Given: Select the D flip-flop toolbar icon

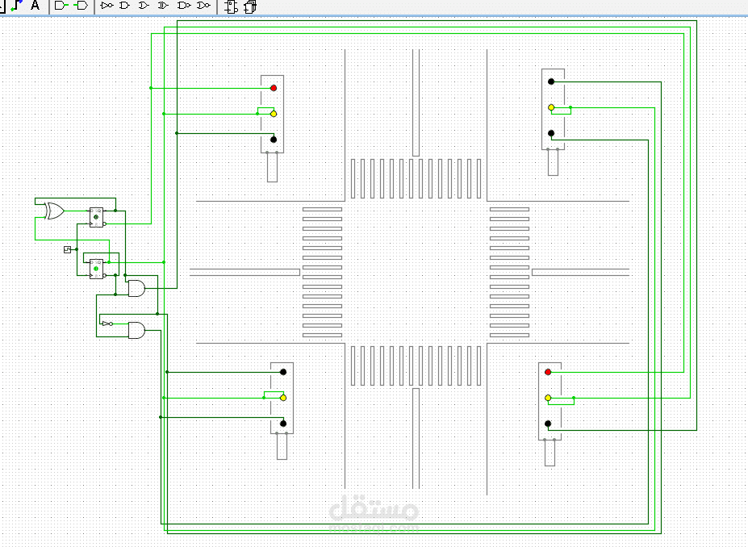Looking at the screenshot, I should (232, 6).
